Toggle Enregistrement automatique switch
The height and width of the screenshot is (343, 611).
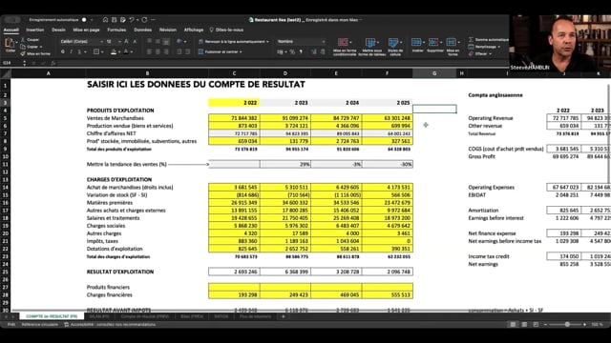click(84, 20)
